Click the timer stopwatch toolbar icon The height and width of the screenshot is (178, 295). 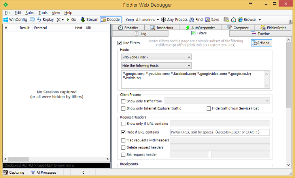pyautogui.click(x=233, y=19)
